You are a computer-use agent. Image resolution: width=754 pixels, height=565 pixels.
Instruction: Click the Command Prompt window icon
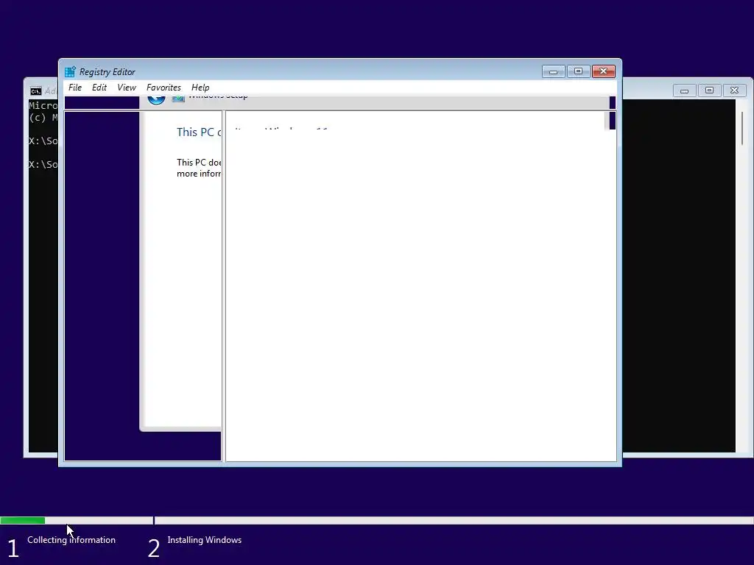[35, 91]
